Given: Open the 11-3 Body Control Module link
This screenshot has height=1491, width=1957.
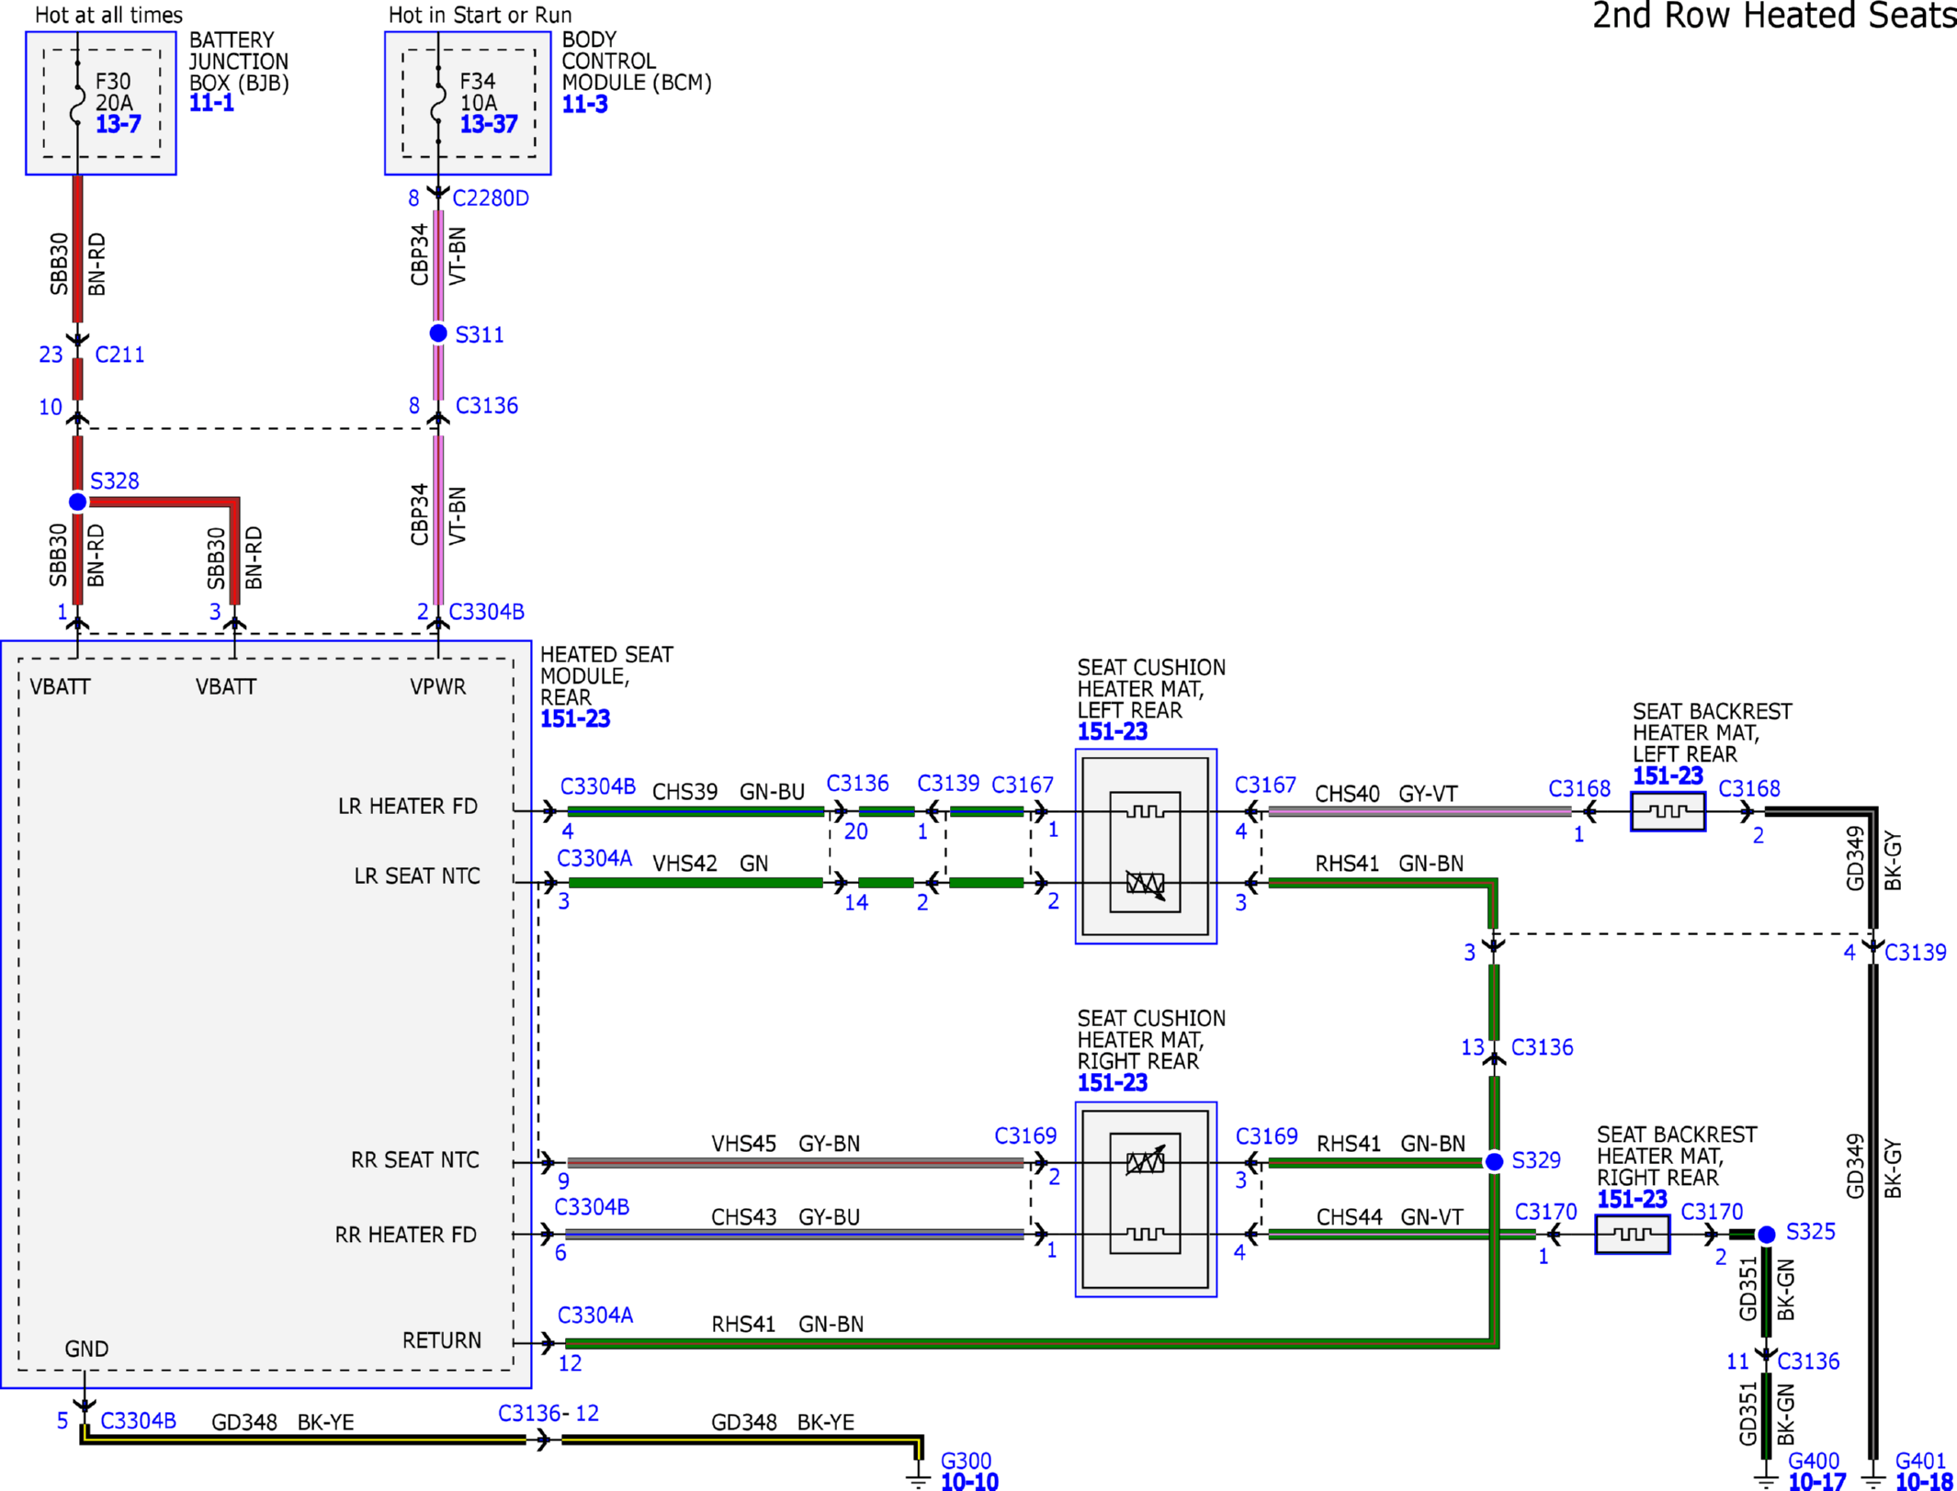Looking at the screenshot, I should (585, 104).
